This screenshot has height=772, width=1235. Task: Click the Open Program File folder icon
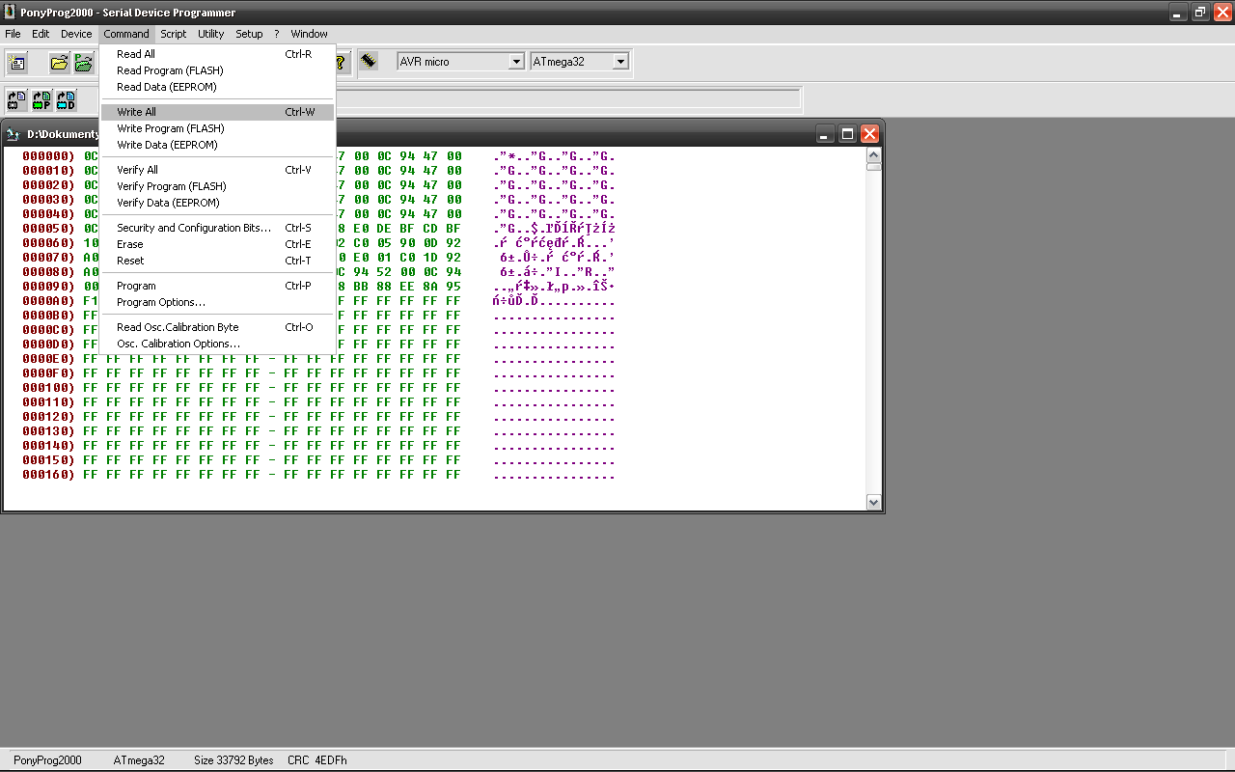tap(84, 63)
